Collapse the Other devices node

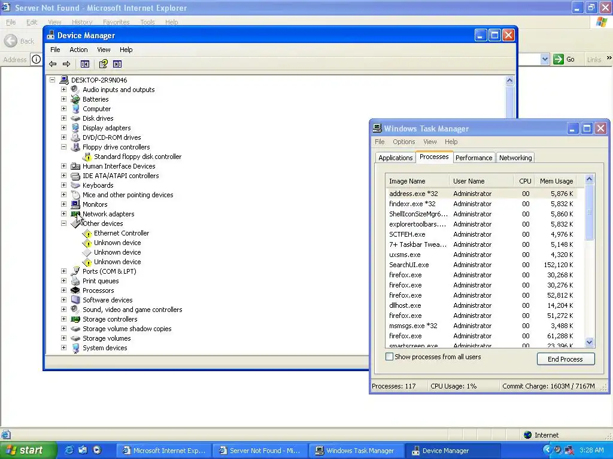coord(63,224)
